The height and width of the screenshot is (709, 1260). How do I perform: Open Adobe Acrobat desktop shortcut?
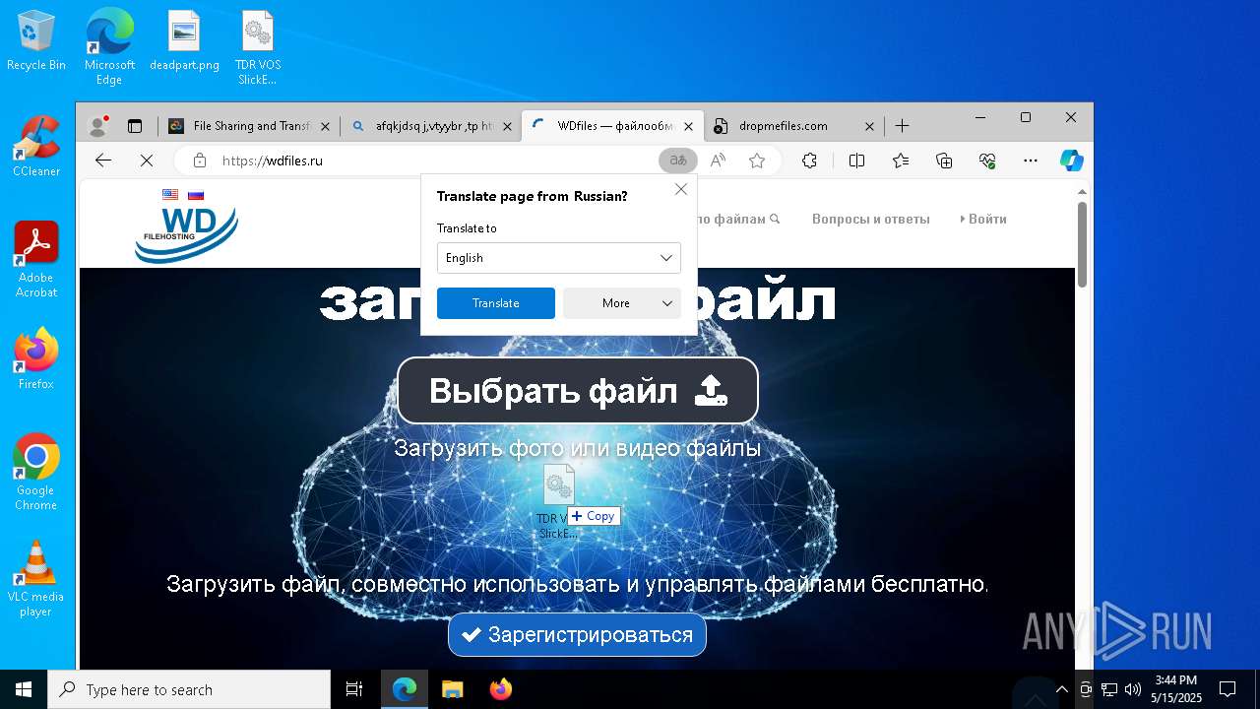(36, 259)
